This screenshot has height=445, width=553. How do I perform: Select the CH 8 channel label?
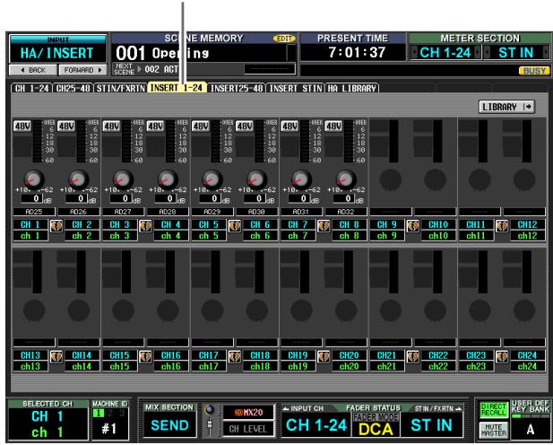tap(350, 224)
